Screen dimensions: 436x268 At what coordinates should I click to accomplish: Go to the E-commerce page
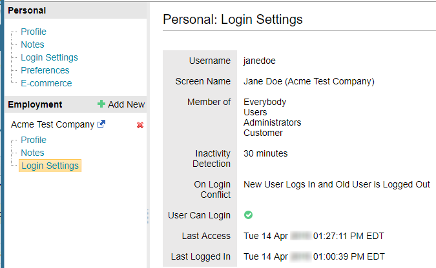[x=46, y=83]
